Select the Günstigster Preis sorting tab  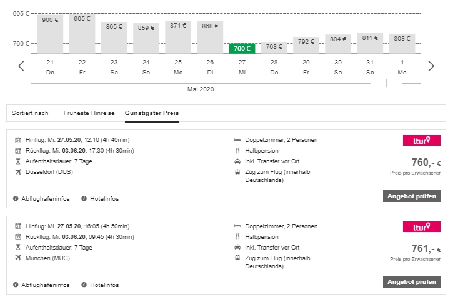pyautogui.click(x=152, y=113)
